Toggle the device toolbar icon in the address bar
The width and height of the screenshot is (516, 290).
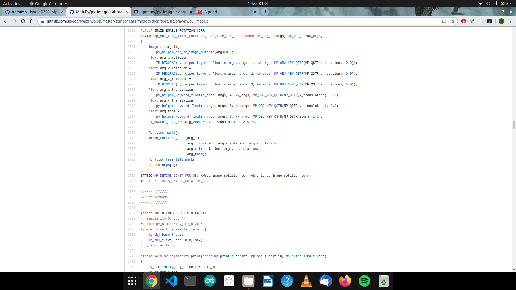(x=445, y=21)
